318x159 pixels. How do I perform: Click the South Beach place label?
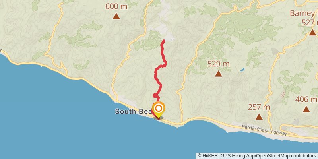(x=134, y=111)
